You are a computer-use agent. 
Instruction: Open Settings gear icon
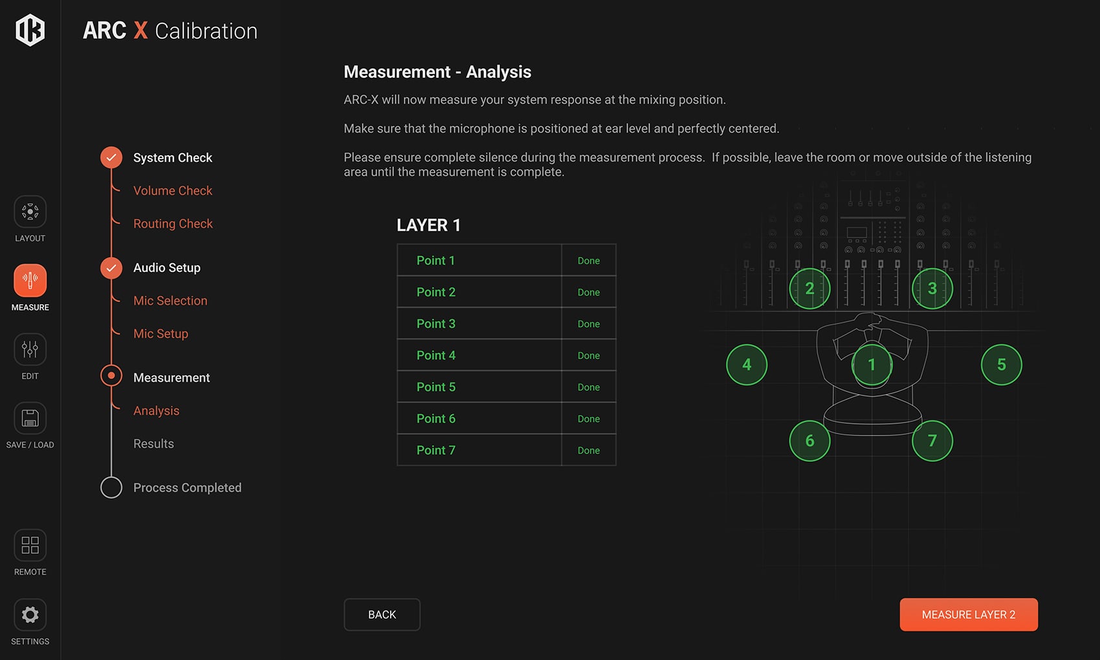tap(30, 615)
